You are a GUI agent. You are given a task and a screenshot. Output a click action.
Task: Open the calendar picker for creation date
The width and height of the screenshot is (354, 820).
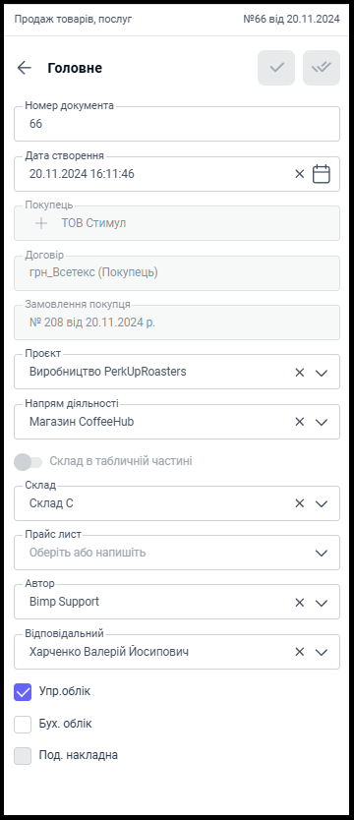(x=322, y=174)
